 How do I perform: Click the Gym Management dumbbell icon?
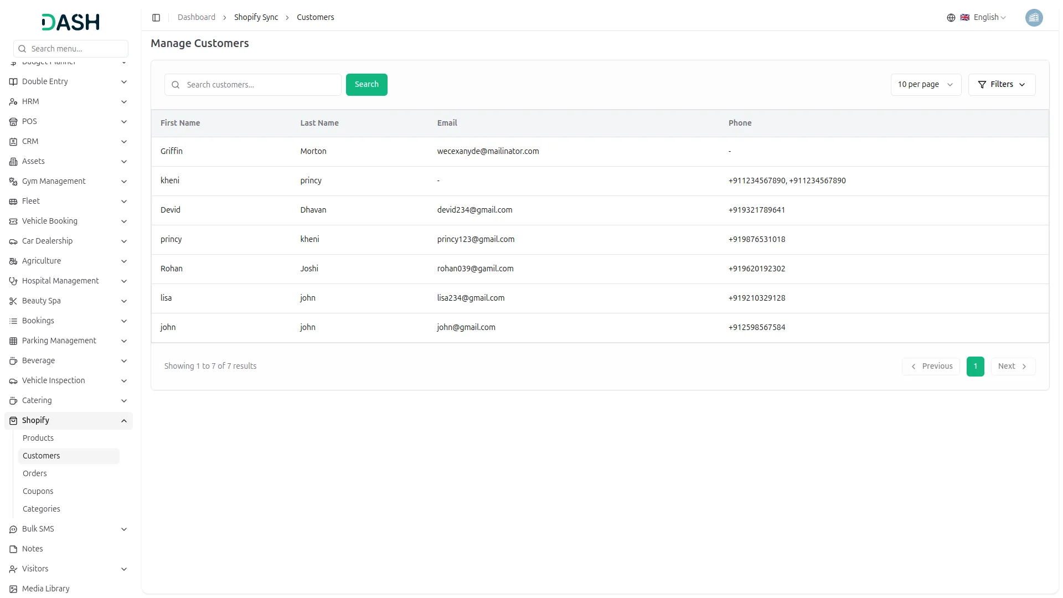13,182
